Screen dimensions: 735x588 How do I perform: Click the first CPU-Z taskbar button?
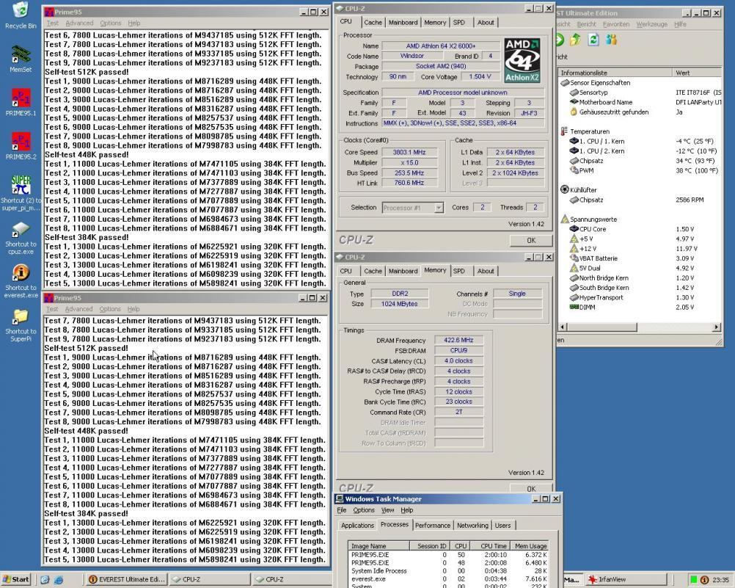coord(209,579)
